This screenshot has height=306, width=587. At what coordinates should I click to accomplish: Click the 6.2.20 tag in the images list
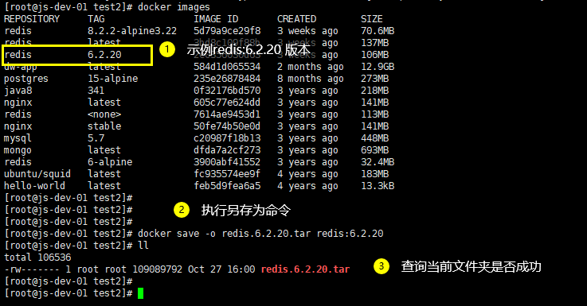click(x=104, y=55)
